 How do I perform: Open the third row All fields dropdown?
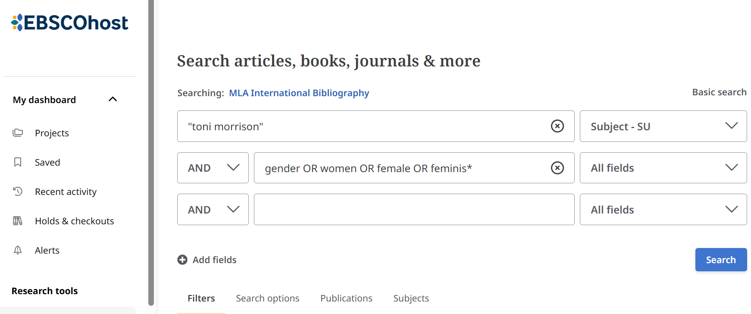tap(663, 209)
